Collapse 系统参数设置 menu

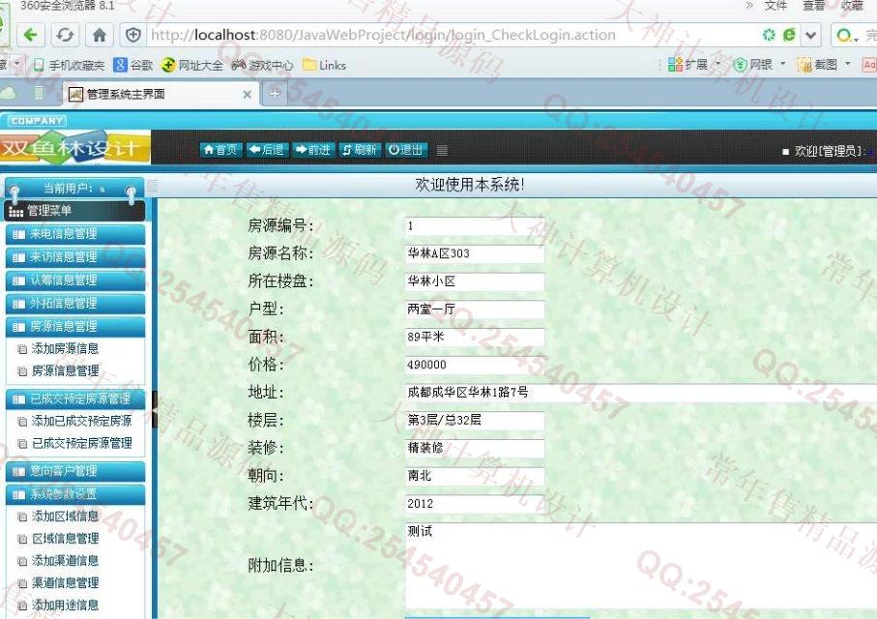tap(75, 494)
